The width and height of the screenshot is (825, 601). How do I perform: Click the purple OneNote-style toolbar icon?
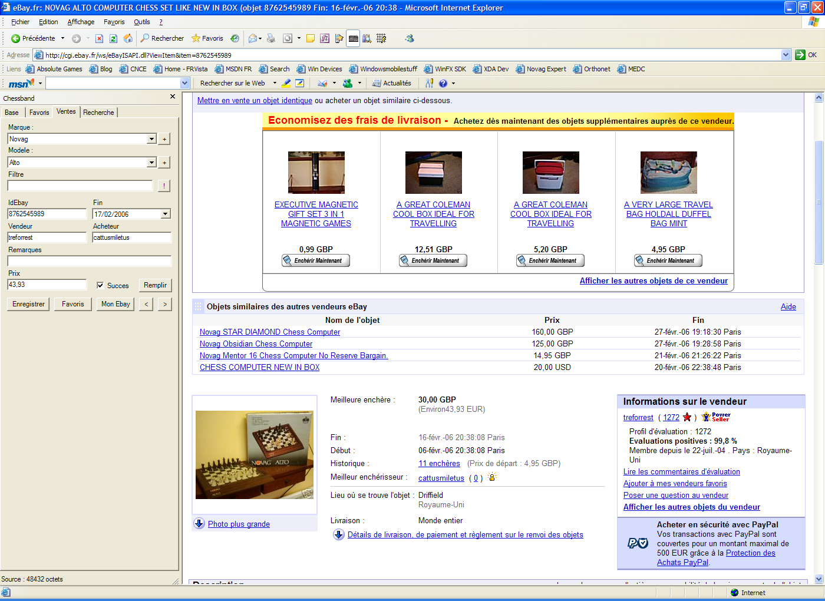[325, 38]
